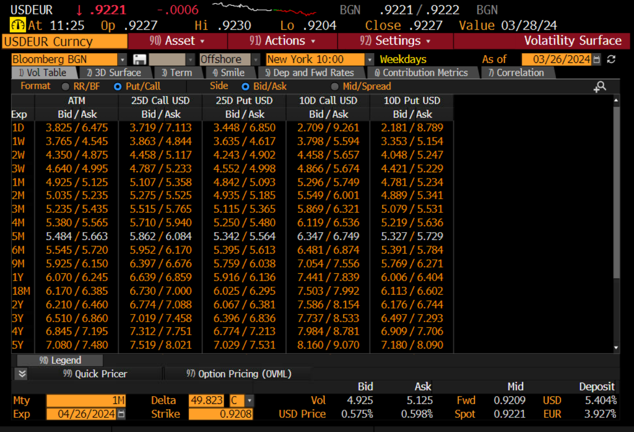Open the New York 10:00 time dropdown
This screenshot has width=634, height=432.
pyautogui.click(x=370, y=59)
